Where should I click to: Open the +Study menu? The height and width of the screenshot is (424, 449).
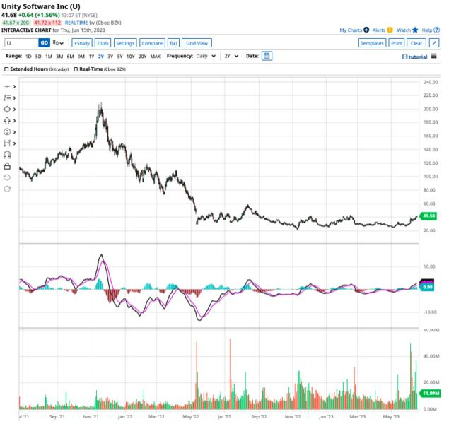pos(82,43)
